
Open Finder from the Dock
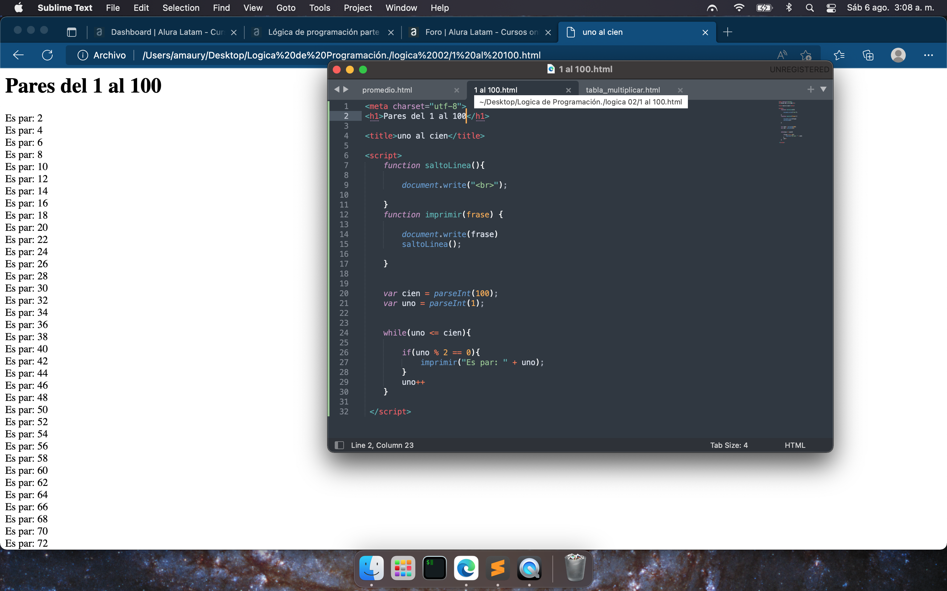click(371, 568)
